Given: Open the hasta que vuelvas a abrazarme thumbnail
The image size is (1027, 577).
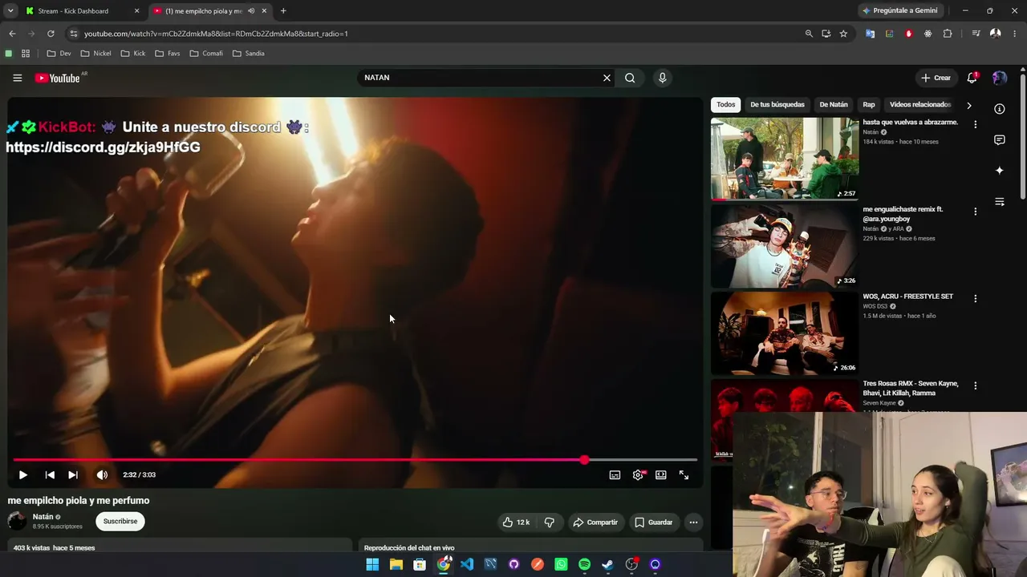Looking at the screenshot, I should [x=785, y=159].
